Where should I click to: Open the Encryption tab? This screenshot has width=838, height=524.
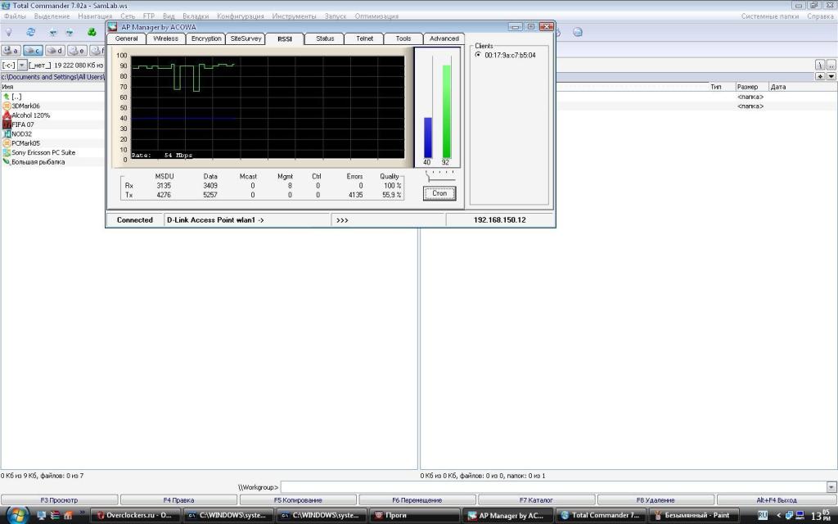206,38
